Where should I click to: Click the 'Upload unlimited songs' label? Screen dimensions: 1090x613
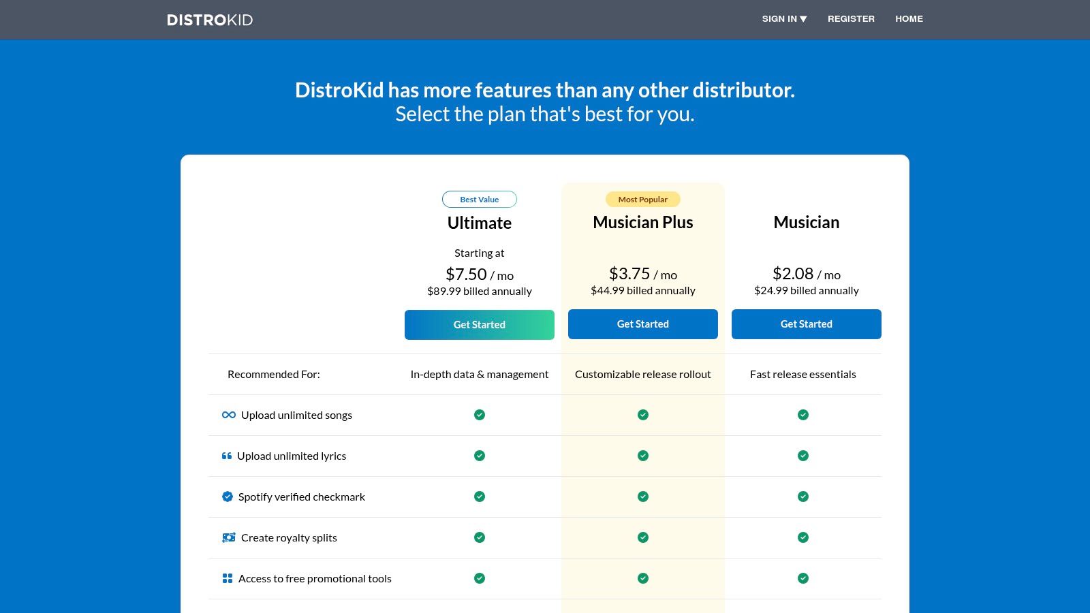click(x=296, y=415)
